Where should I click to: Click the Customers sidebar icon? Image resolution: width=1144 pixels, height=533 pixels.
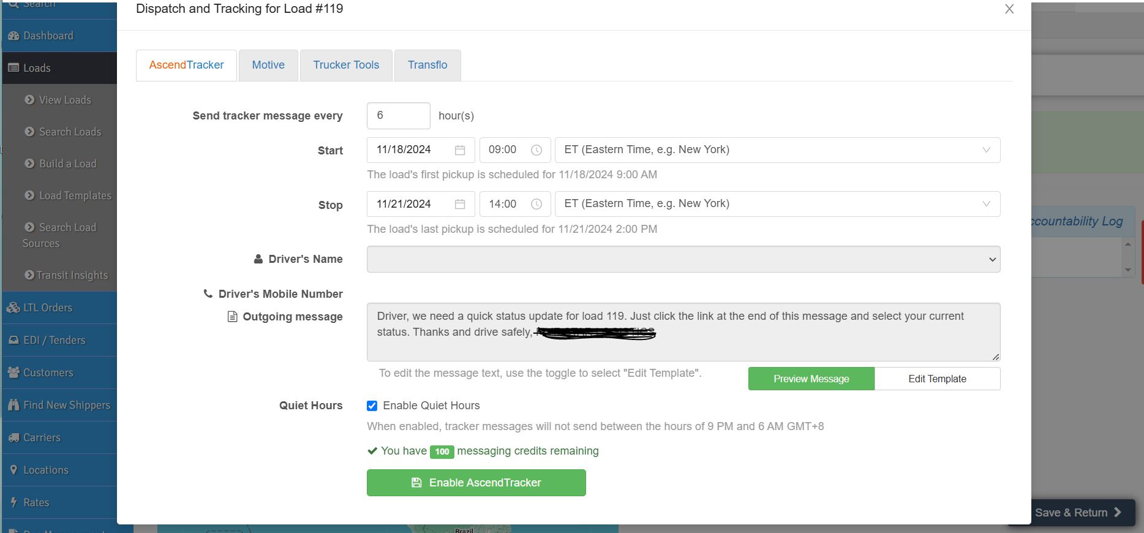(13, 372)
